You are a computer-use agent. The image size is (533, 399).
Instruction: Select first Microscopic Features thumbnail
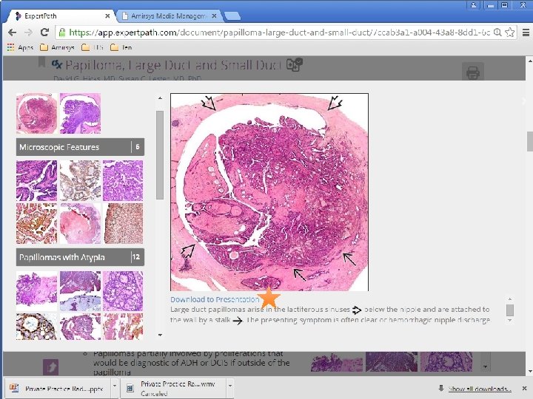37,181
